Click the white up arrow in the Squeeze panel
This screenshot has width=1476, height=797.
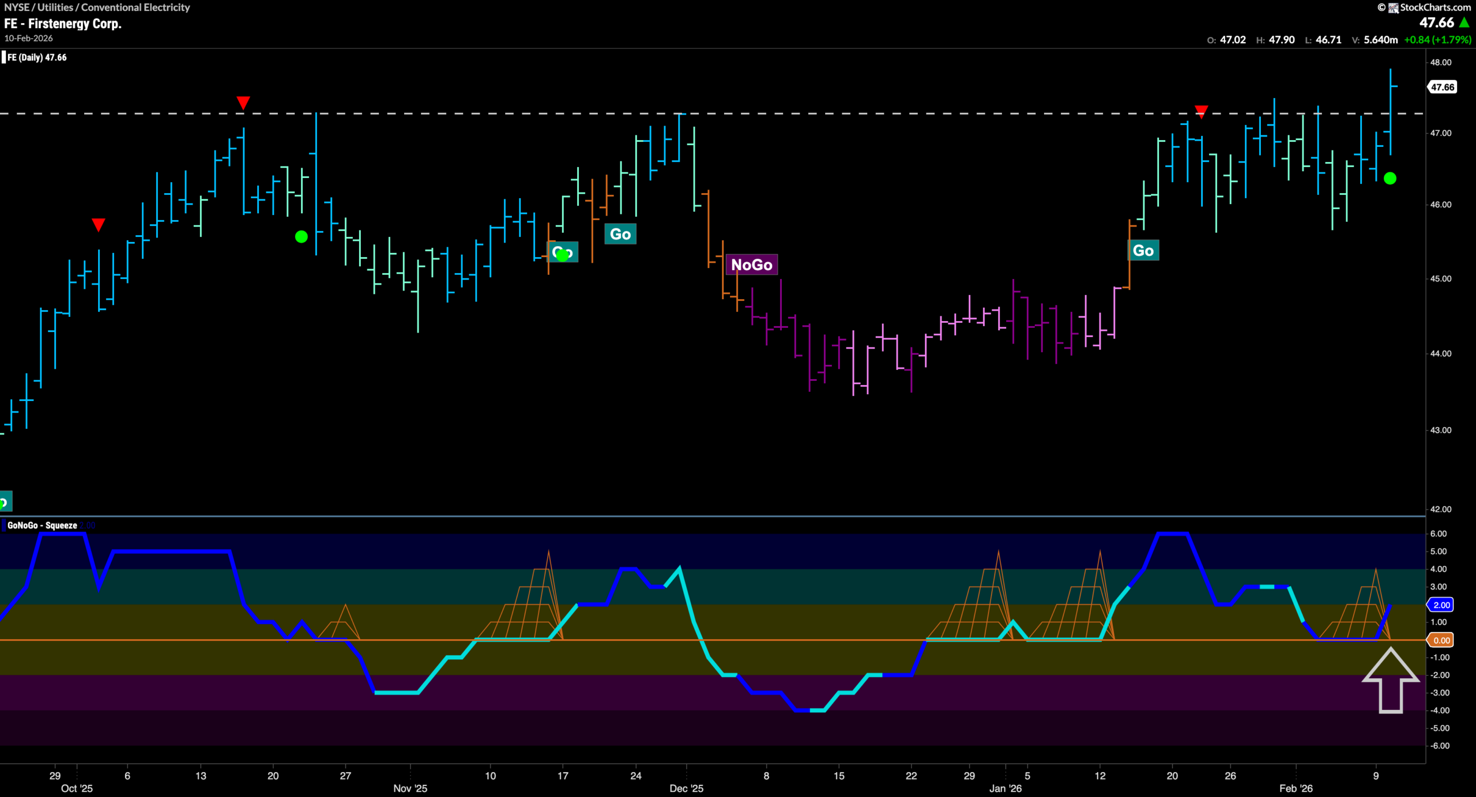pos(1390,680)
